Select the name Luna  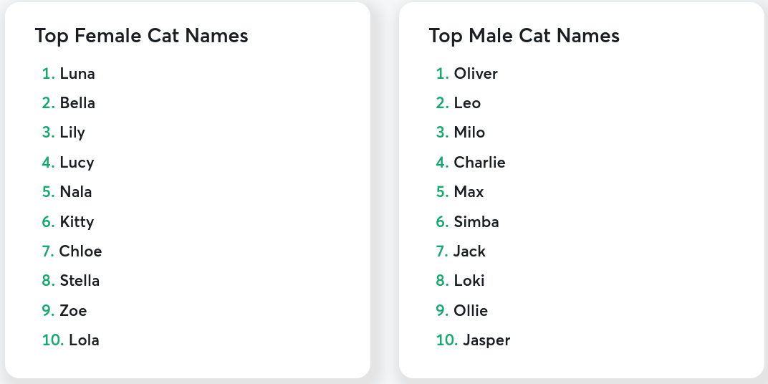point(77,74)
